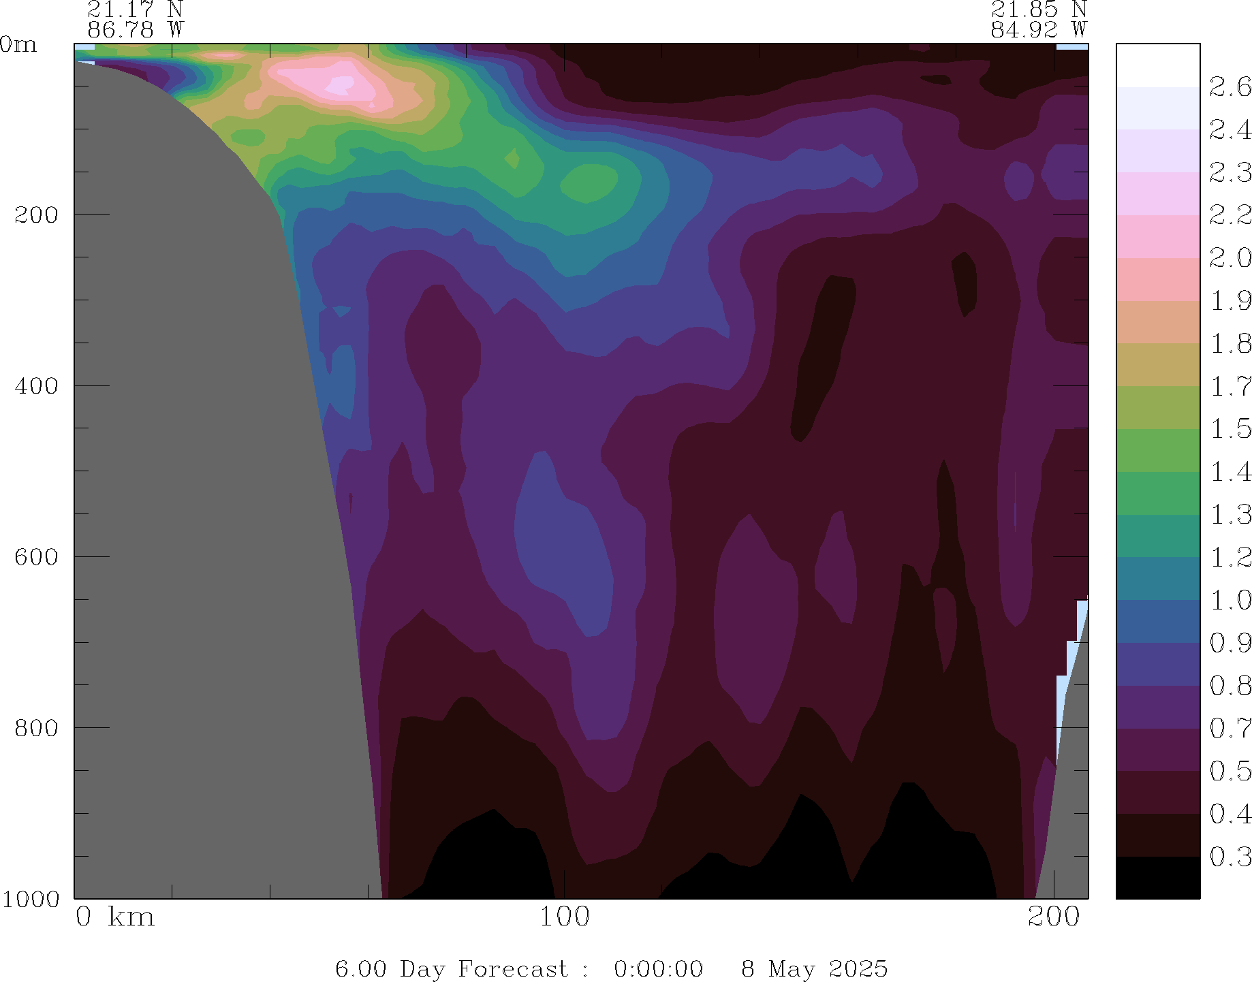Click the colorbar value label '2.0'

pos(1230,258)
